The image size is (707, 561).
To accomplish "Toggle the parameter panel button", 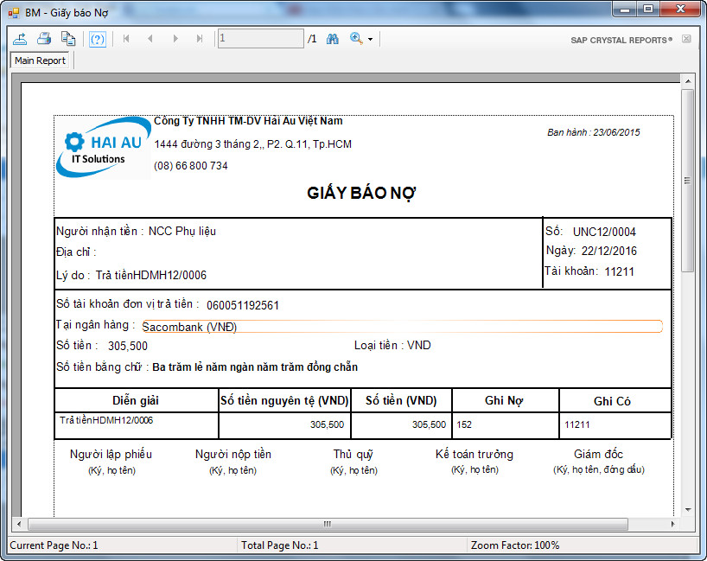I will (98, 39).
